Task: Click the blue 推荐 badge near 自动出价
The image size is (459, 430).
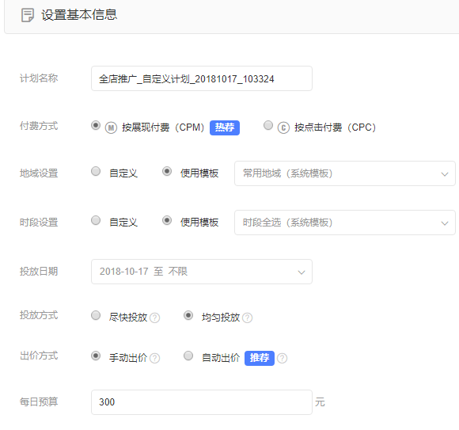Action: (260, 358)
